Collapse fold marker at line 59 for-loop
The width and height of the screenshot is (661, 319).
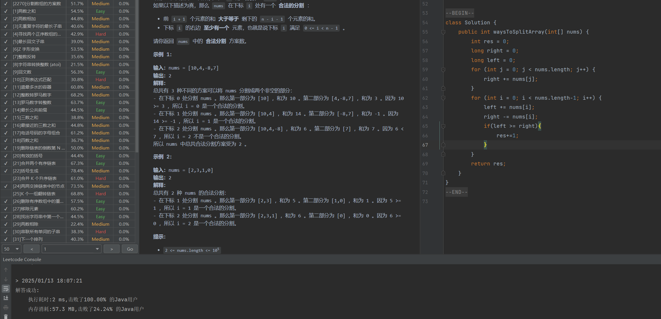(x=443, y=70)
